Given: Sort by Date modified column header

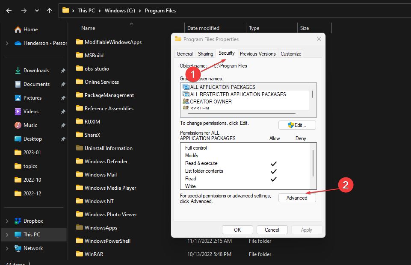Looking at the screenshot, I should coord(203,28).
